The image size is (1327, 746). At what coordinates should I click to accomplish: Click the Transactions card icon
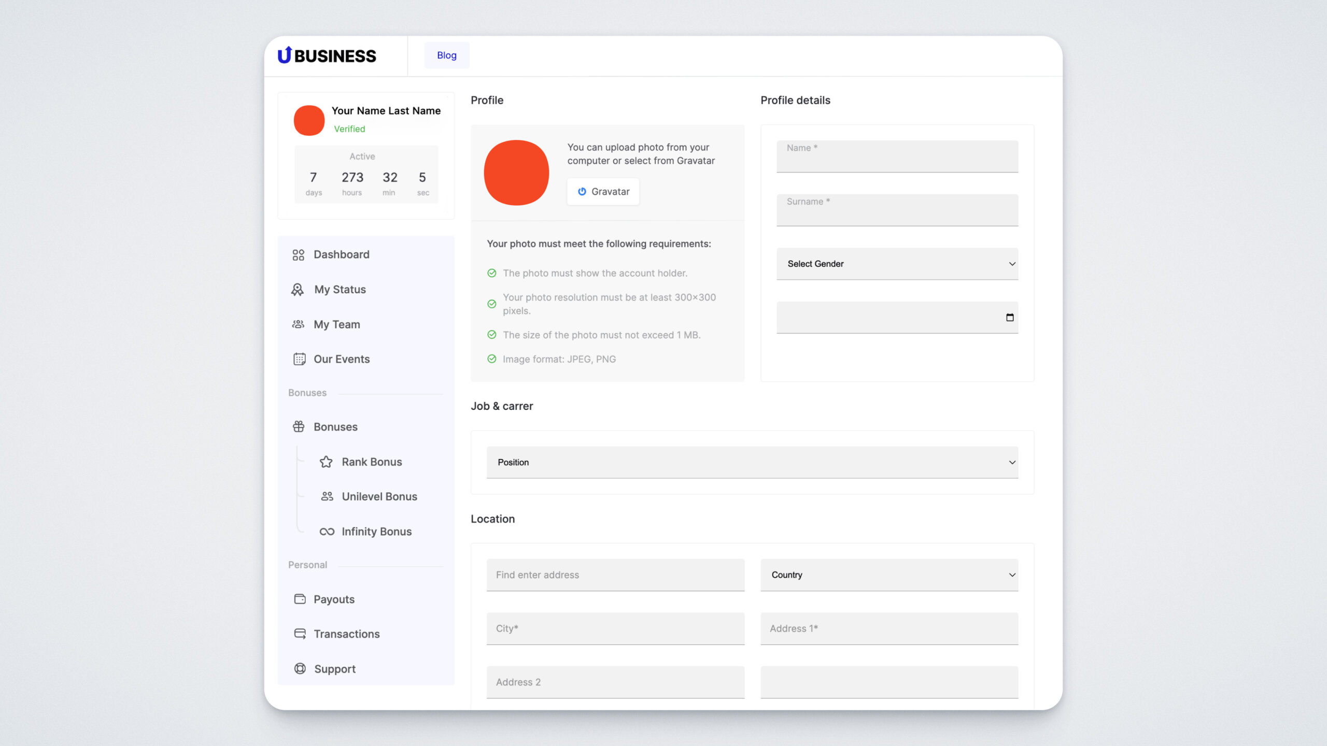(300, 634)
